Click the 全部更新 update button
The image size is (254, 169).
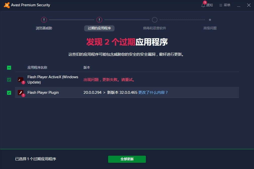pos(127,159)
